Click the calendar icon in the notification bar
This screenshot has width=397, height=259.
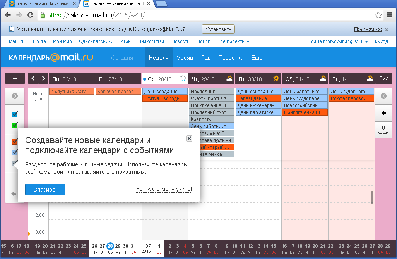click(x=11, y=29)
